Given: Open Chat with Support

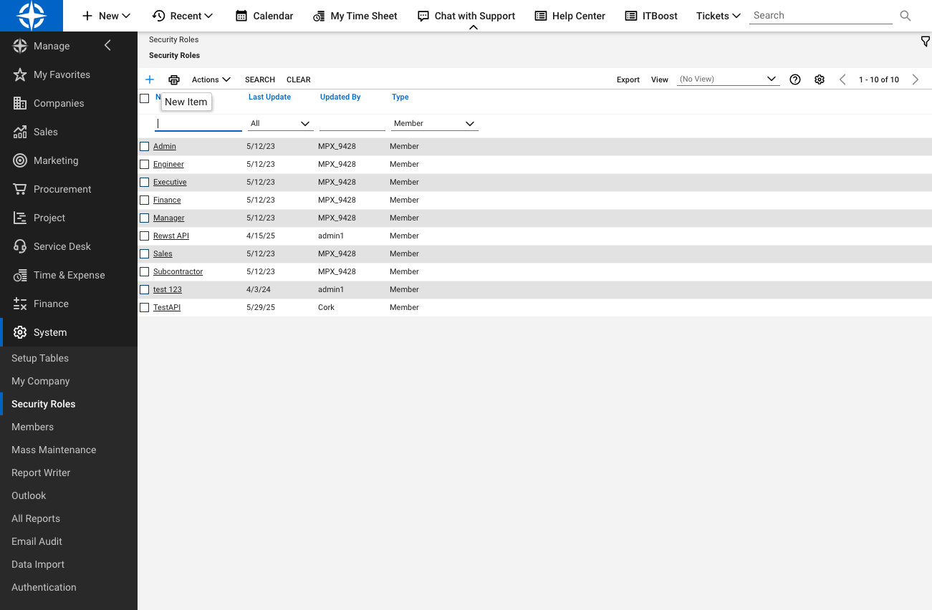Looking at the screenshot, I should 466,16.
